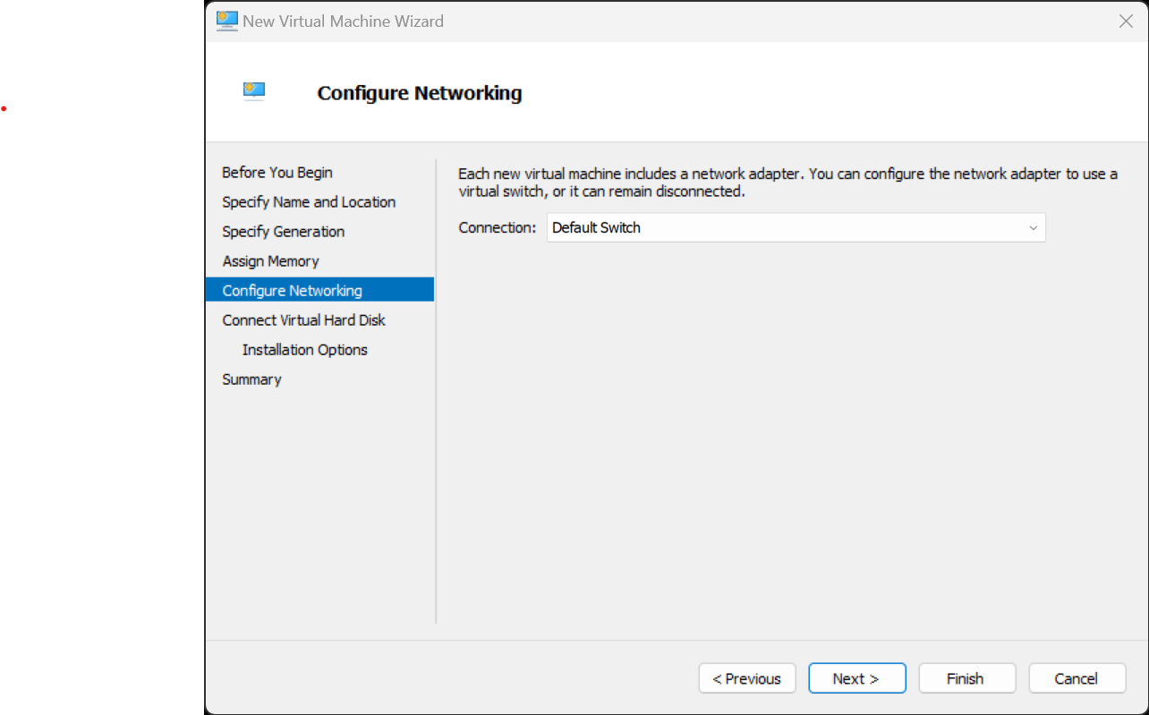Click the virtual machine icon beside Configure Networking
Screen dimensions: 1149x715
pyautogui.click(x=254, y=91)
